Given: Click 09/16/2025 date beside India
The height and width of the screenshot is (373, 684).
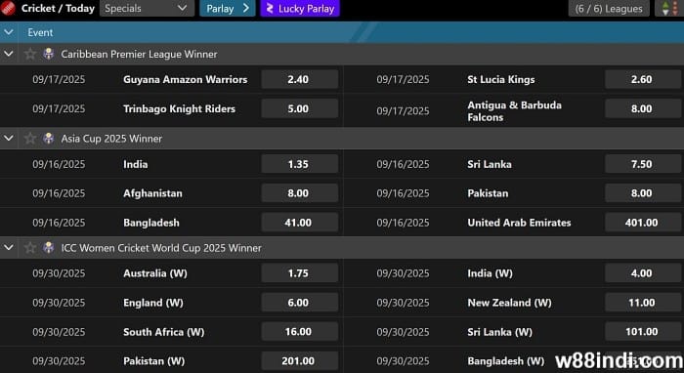Looking at the screenshot, I should 59,164.
